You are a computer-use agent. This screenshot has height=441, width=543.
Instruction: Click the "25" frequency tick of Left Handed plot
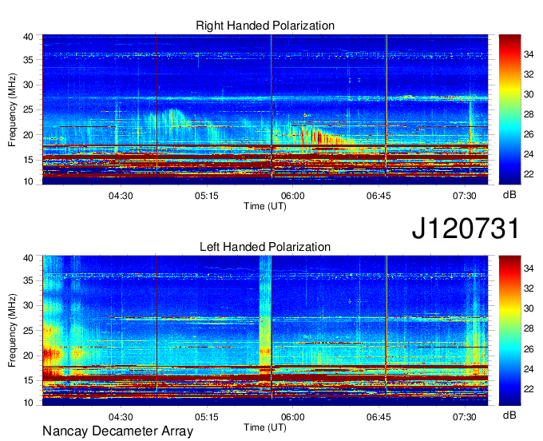(29, 331)
